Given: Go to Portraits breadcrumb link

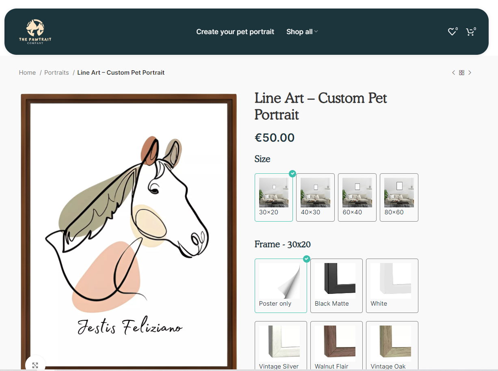Looking at the screenshot, I should (x=56, y=73).
